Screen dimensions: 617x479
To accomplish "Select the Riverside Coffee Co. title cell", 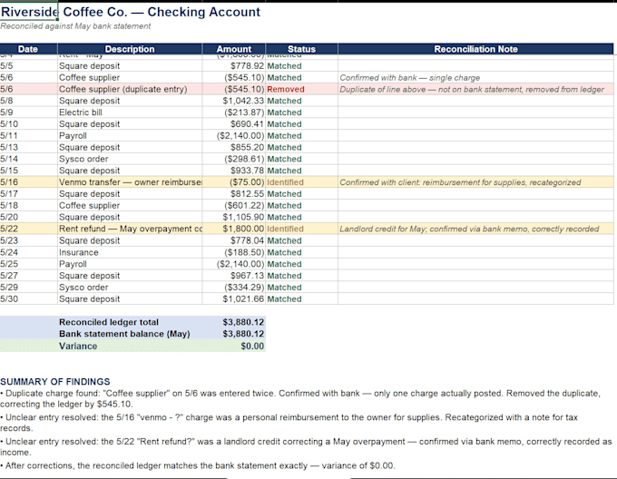I will pyautogui.click(x=29, y=12).
